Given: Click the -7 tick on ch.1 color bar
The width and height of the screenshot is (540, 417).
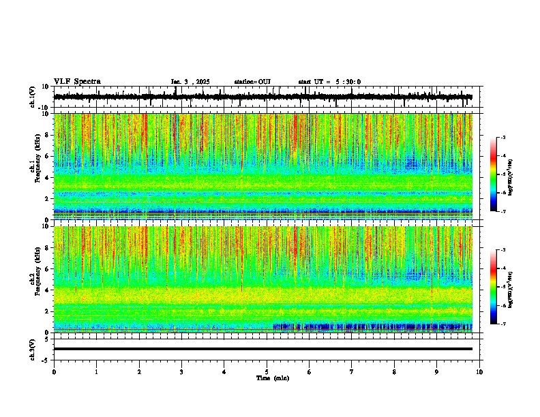Looking at the screenshot, I should (502, 211).
